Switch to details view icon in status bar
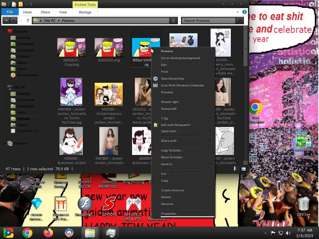The height and width of the screenshot is (239, 319). pyautogui.click(x=236, y=169)
